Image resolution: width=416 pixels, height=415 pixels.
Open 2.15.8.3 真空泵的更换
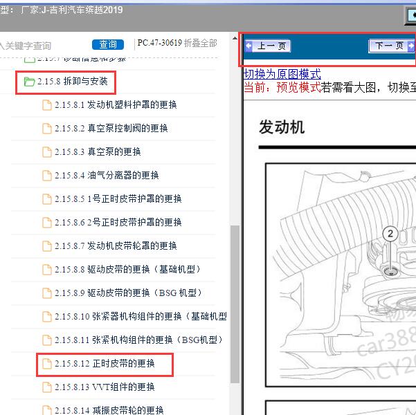[x=98, y=152]
